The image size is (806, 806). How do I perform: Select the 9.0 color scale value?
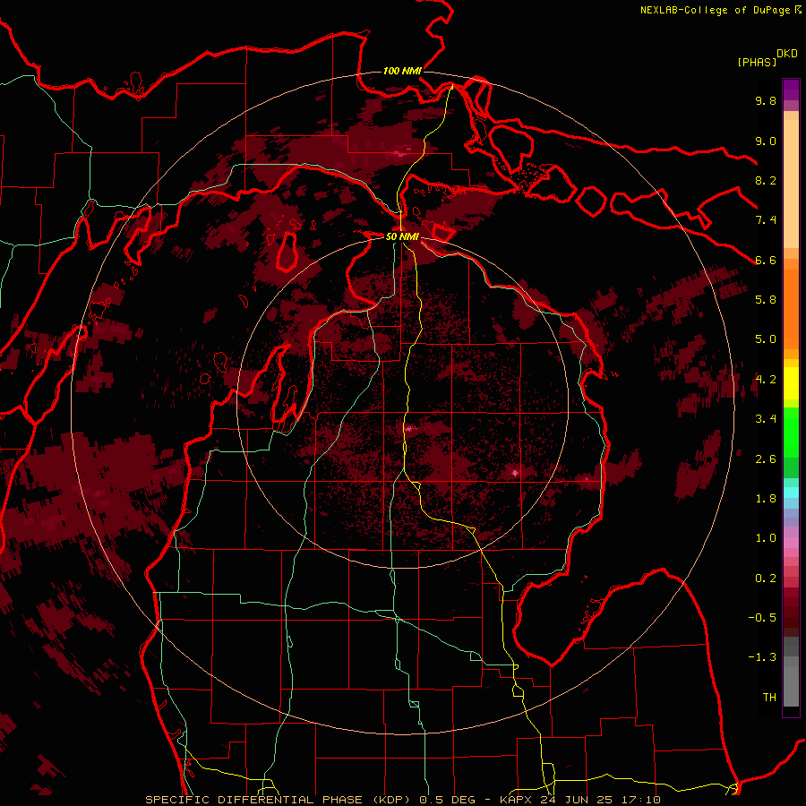pyautogui.click(x=766, y=141)
